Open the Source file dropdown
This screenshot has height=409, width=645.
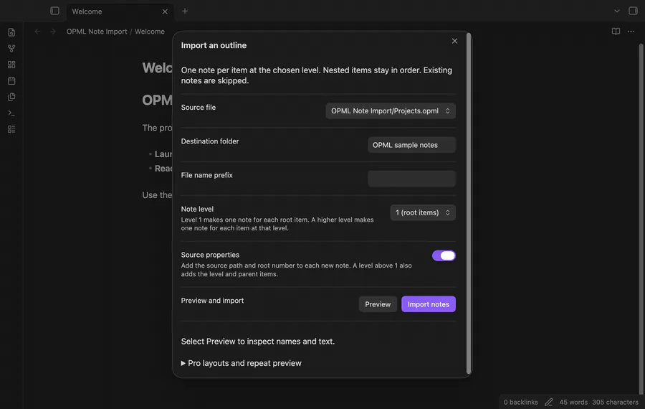391,111
